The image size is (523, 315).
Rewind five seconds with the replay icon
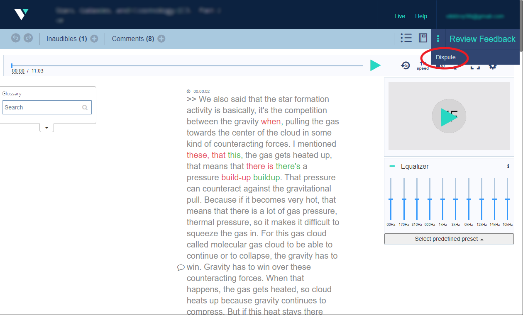(406, 65)
